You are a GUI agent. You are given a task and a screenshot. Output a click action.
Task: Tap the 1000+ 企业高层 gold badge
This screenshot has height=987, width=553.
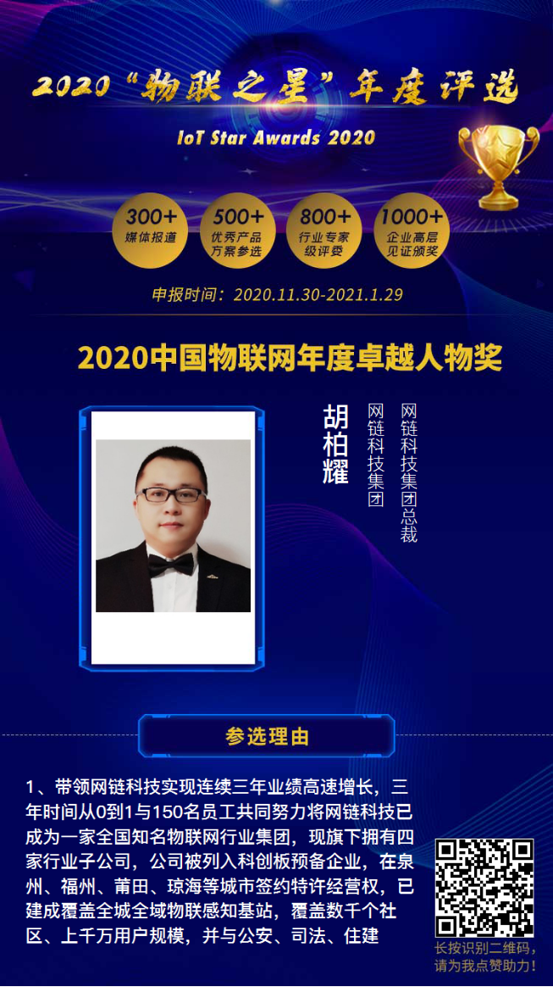[x=412, y=231]
